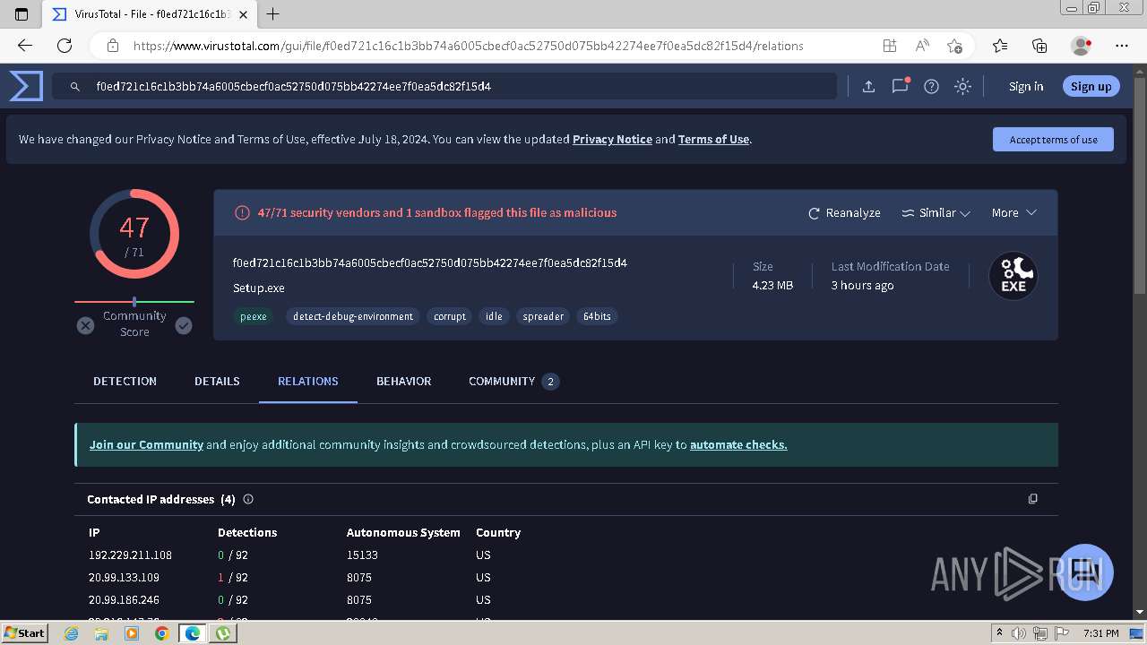The width and height of the screenshot is (1147, 645).
Task: Click the Sign up button
Action: (x=1091, y=86)
